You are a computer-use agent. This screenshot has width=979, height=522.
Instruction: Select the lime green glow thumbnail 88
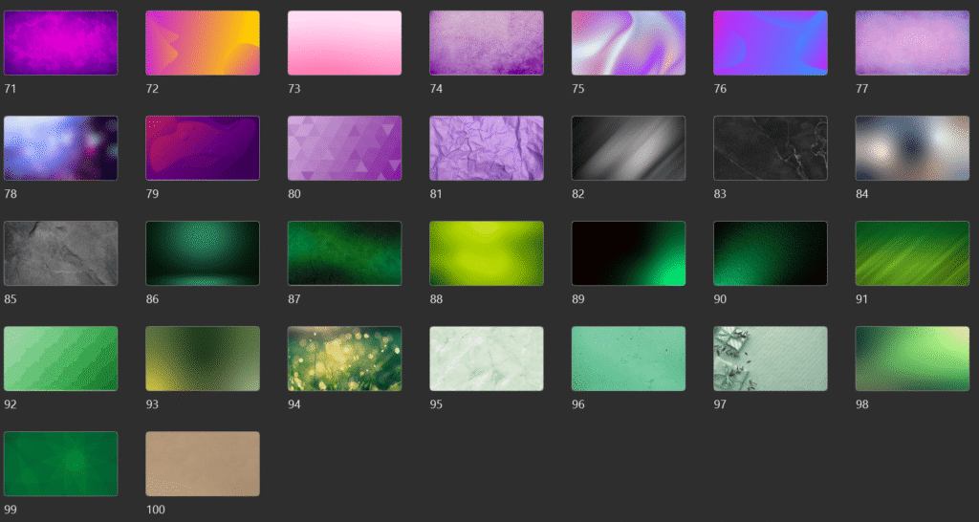tap(487, 253)
